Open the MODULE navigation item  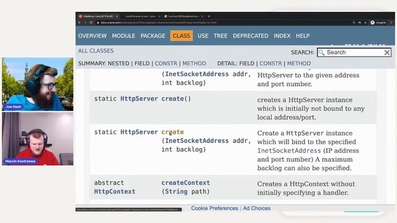pos(123,36)
